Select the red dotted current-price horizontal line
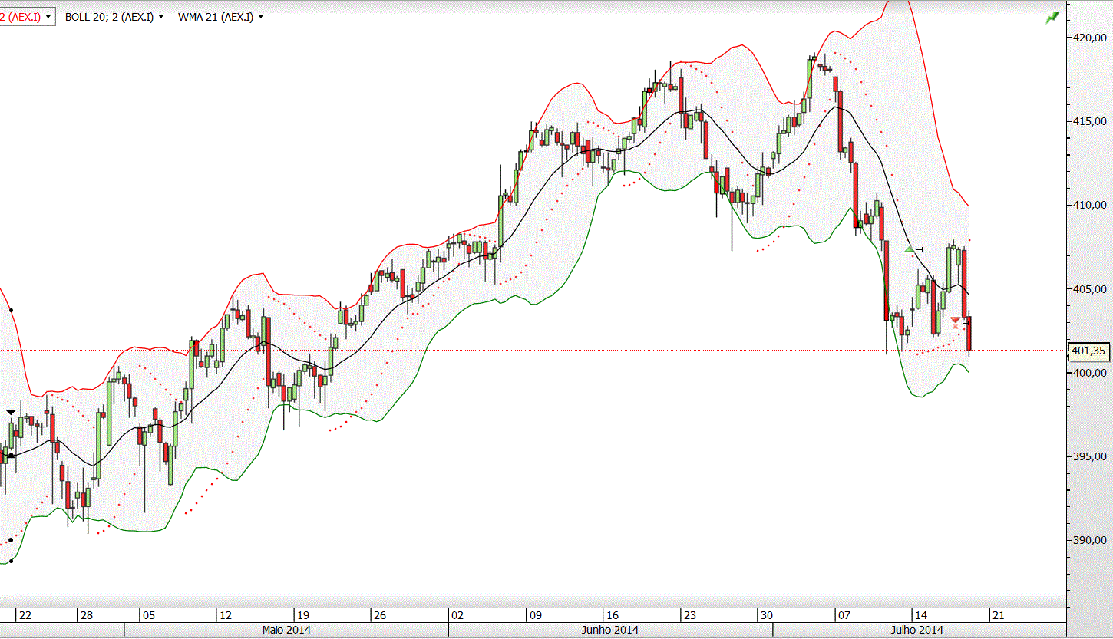Screen dimensions: 1113x639 [533, 350]
